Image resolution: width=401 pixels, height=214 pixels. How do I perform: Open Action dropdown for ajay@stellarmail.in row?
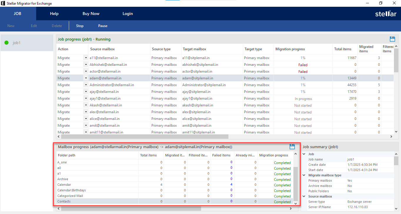coord(86,92)
